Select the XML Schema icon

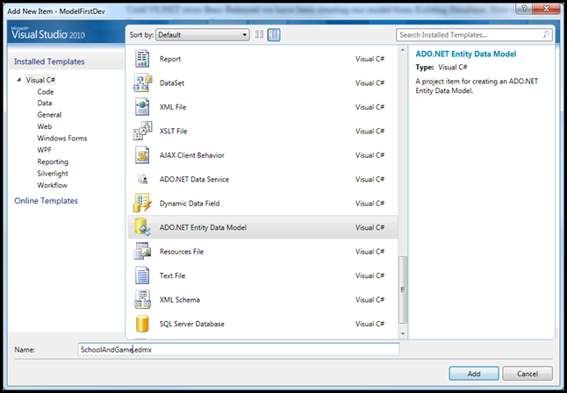click(x=142, y=299)
